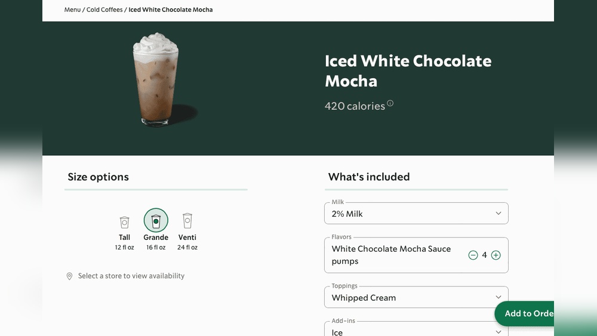Increase White Chocolate Mocha Sauce pumps

(496, 255)
